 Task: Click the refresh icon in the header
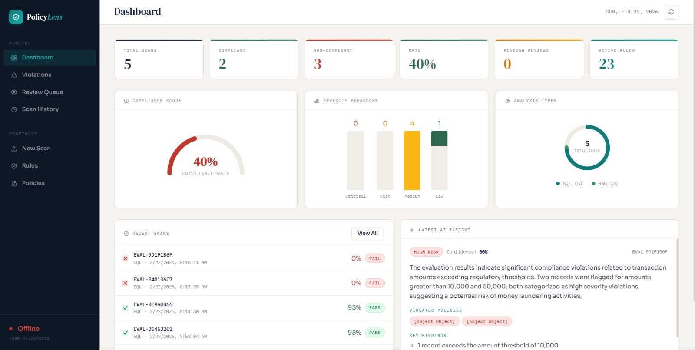(671, 12)
